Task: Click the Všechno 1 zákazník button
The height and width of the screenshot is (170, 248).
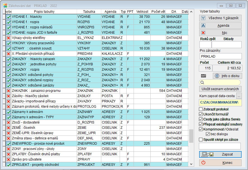Action: pos(220,18)
